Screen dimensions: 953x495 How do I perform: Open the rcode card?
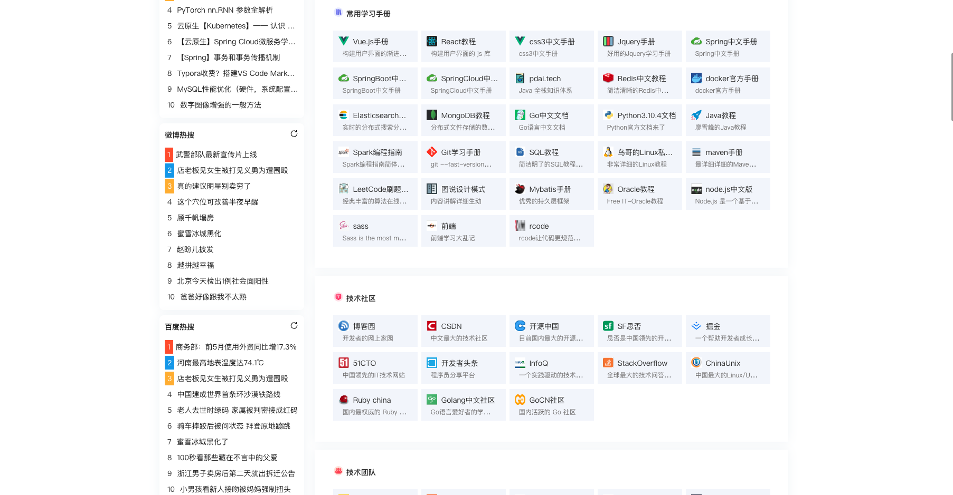(x=551, y=231)
